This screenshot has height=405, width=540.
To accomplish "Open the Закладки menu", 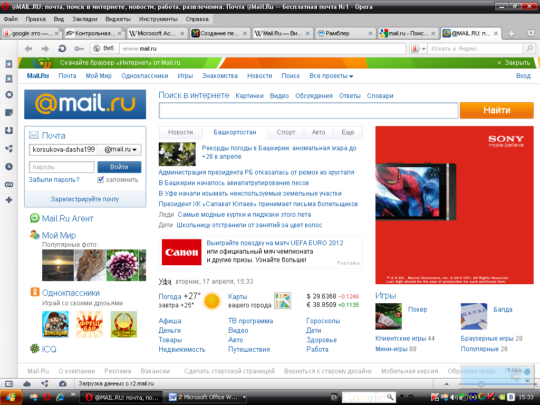I will click(x=85, y=19).
